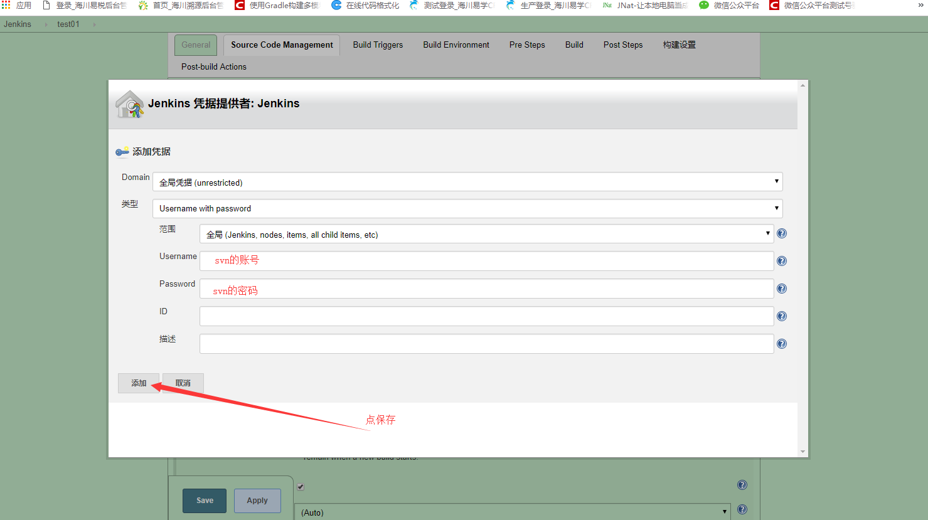The width and height of the screenshot is (928, 520).
Task: Click the help icon beside the checked checkbox
Action: click(742, 485)
